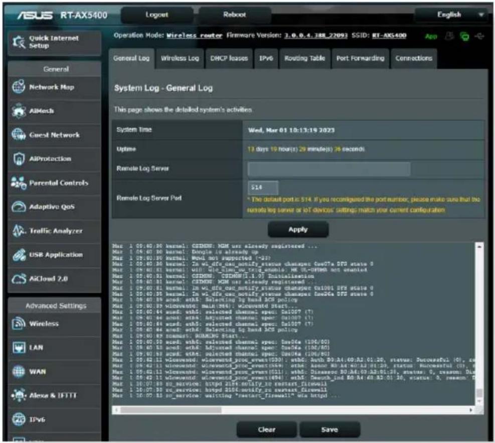Image resolution: width=495 pixels, height=443 pixels.
Task: Click the log text area
Action: pos(293,324)
